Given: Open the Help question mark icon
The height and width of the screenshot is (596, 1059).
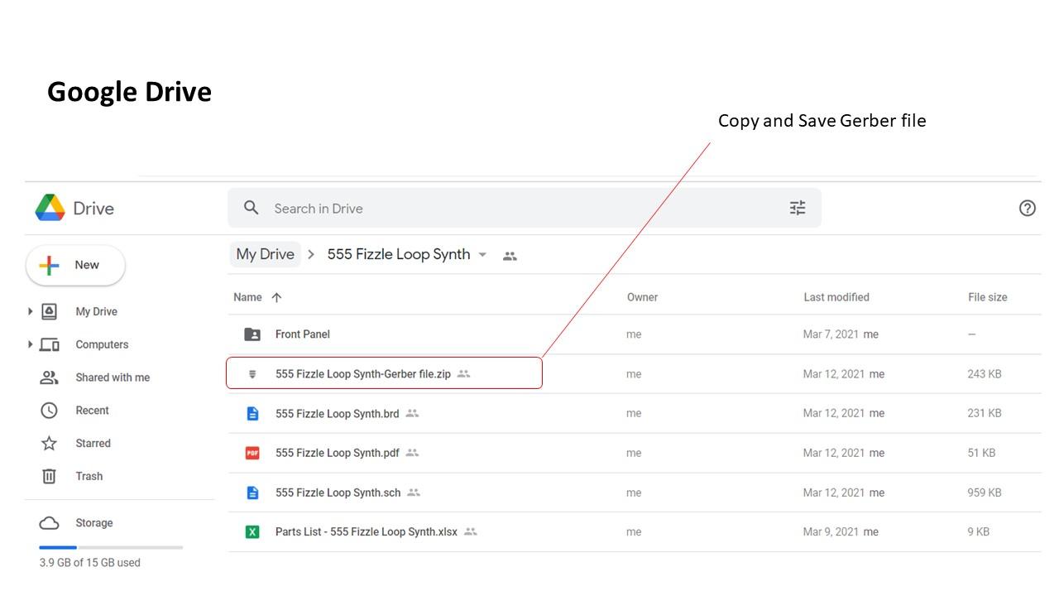Looking at the screenshot, I should click(x=1028, y=208).
